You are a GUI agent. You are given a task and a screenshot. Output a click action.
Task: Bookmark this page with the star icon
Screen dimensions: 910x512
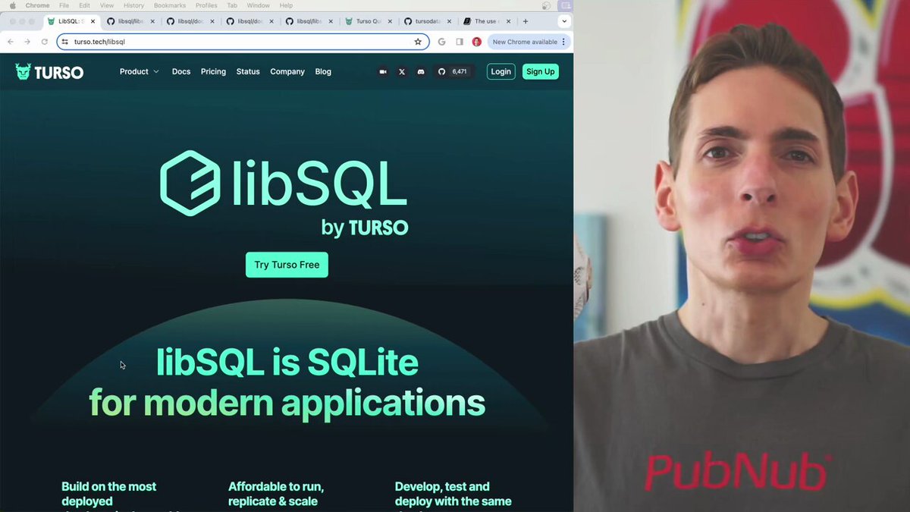tap(418, 42)
